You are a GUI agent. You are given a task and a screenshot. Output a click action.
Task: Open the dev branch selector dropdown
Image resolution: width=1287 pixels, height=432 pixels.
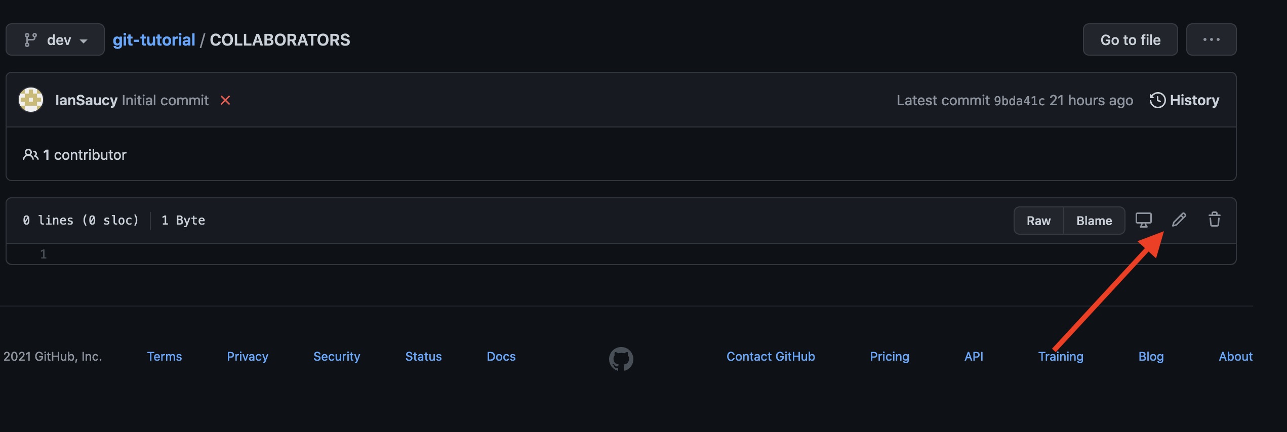click(x=55, y=39)
